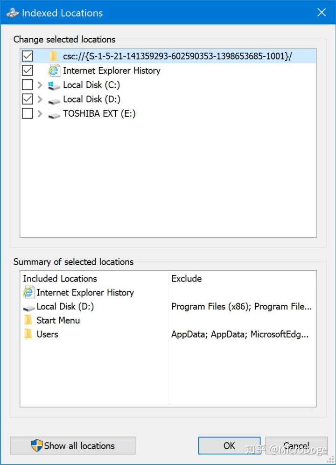Image resolution: width=336 pixels, height=465 pixels.
Task: Select the Internet Explorer History tree label
Action: click(x=112, y=70)
